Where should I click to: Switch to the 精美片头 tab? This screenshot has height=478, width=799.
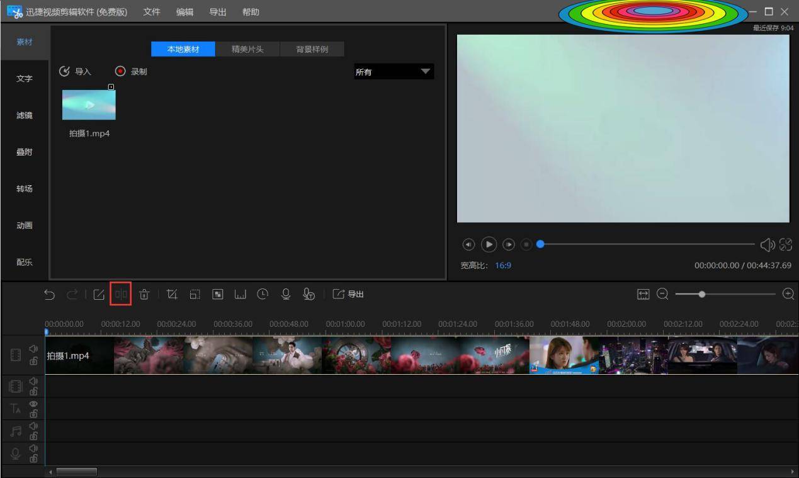[x=247, y=49]
